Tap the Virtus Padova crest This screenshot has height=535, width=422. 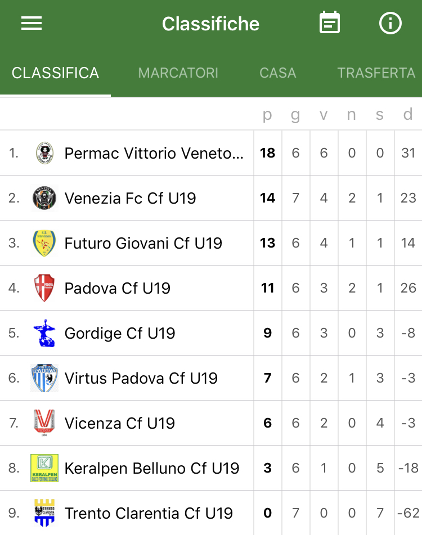tap(44, 378)
